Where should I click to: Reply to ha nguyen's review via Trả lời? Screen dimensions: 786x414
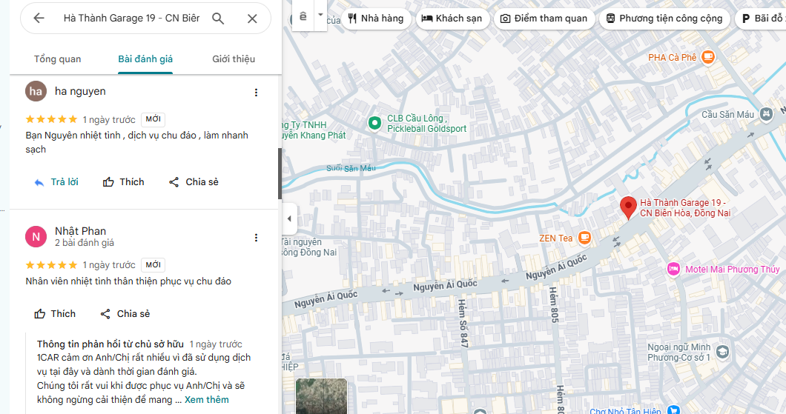click(56, 182)
